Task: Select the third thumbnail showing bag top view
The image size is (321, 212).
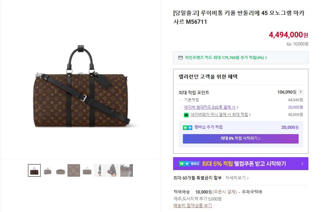Action: pyautogui.click(x=60, y=170)
